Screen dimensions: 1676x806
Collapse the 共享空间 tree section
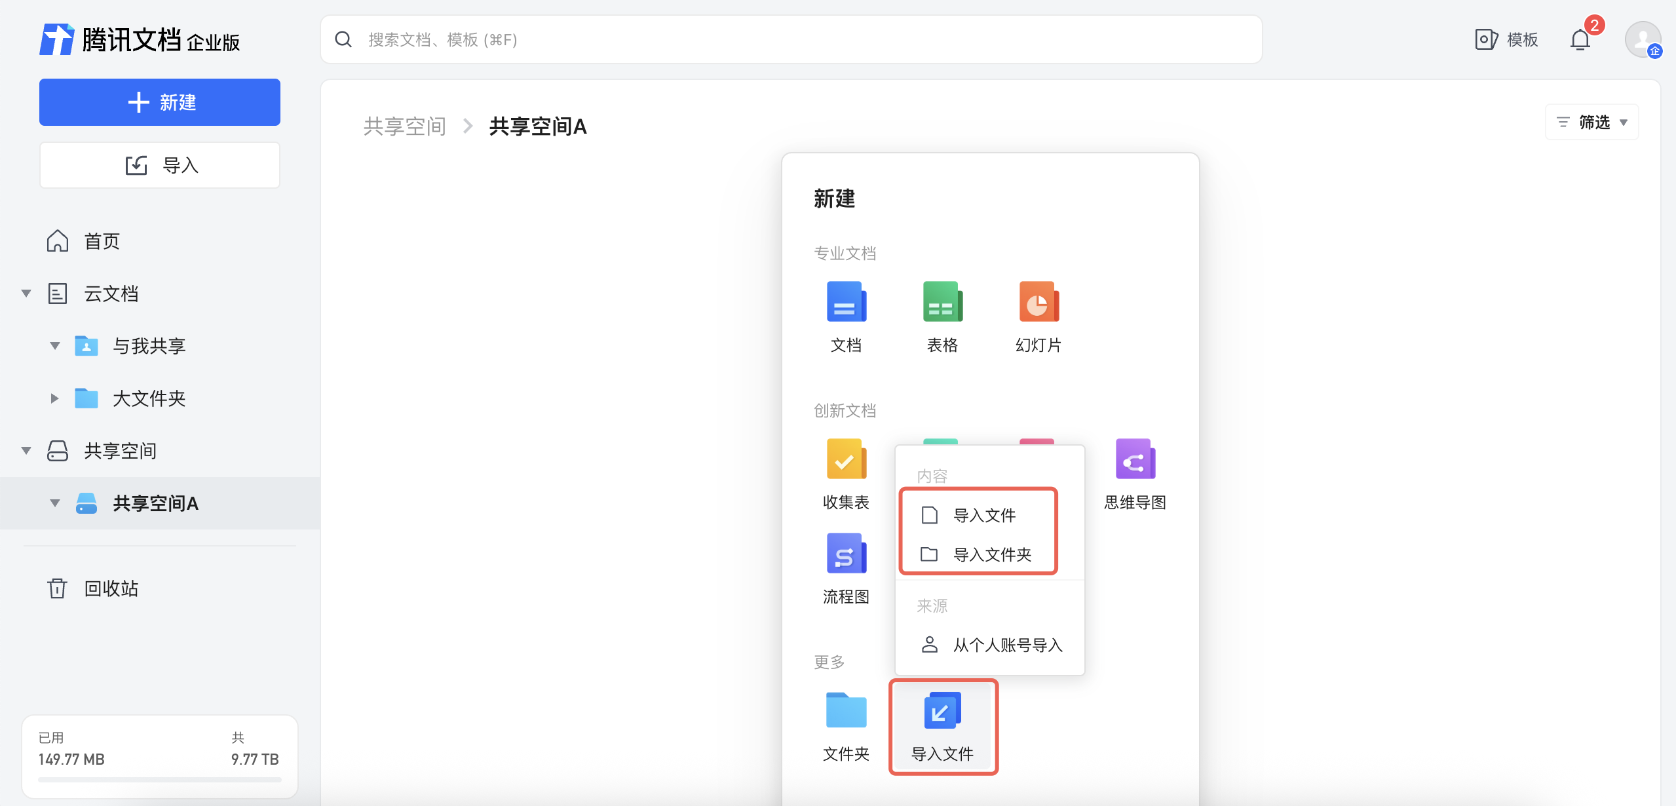point(26,451)
